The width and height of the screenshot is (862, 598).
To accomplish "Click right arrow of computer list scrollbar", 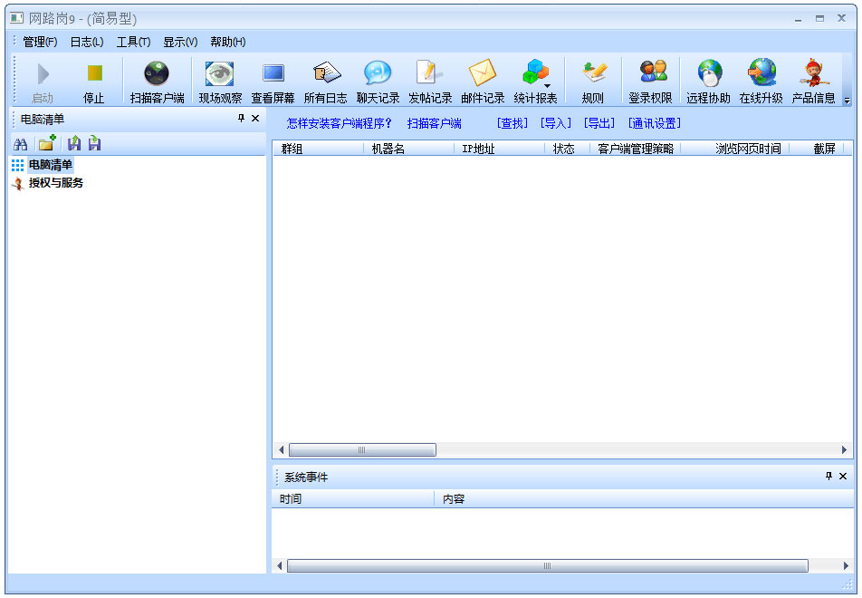I will [845, 450].
